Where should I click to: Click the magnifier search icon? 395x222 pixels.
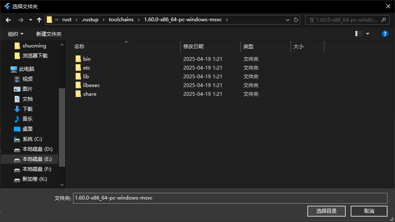click(x=384, y=20)
